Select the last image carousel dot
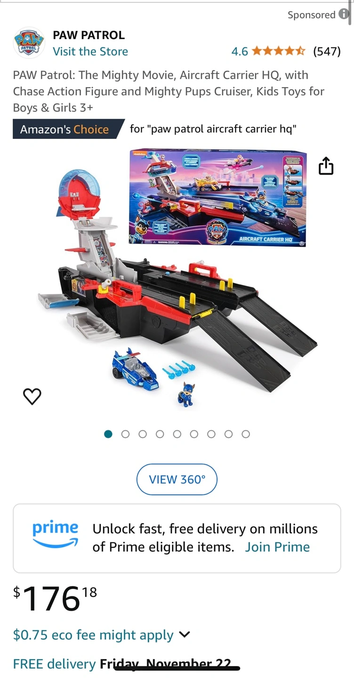Viewport: 354px width, 678px height. [246, 434]
